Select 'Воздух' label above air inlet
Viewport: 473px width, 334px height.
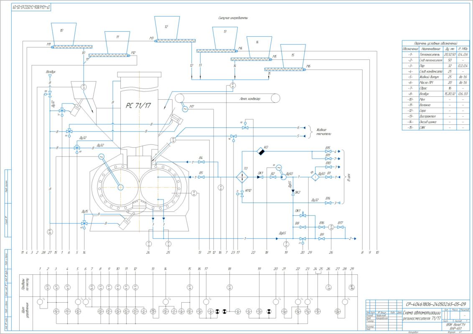(x=51, y=72)
